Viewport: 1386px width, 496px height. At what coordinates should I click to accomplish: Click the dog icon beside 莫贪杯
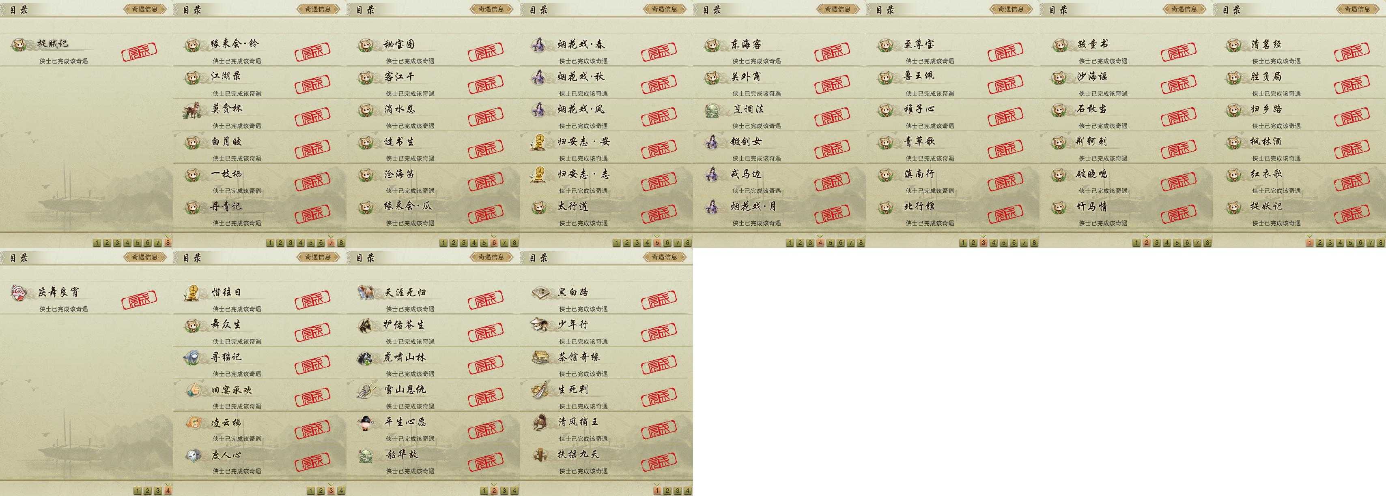[x=192, y=110]
